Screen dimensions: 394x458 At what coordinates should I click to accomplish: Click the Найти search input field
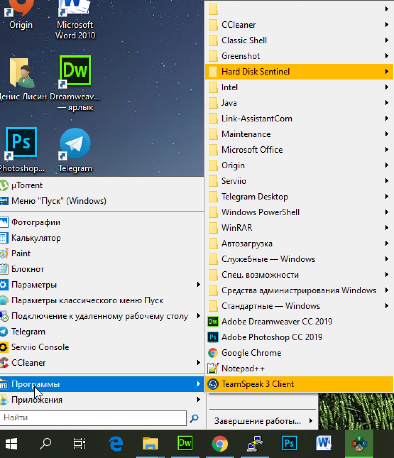click(x=93, y=418)
